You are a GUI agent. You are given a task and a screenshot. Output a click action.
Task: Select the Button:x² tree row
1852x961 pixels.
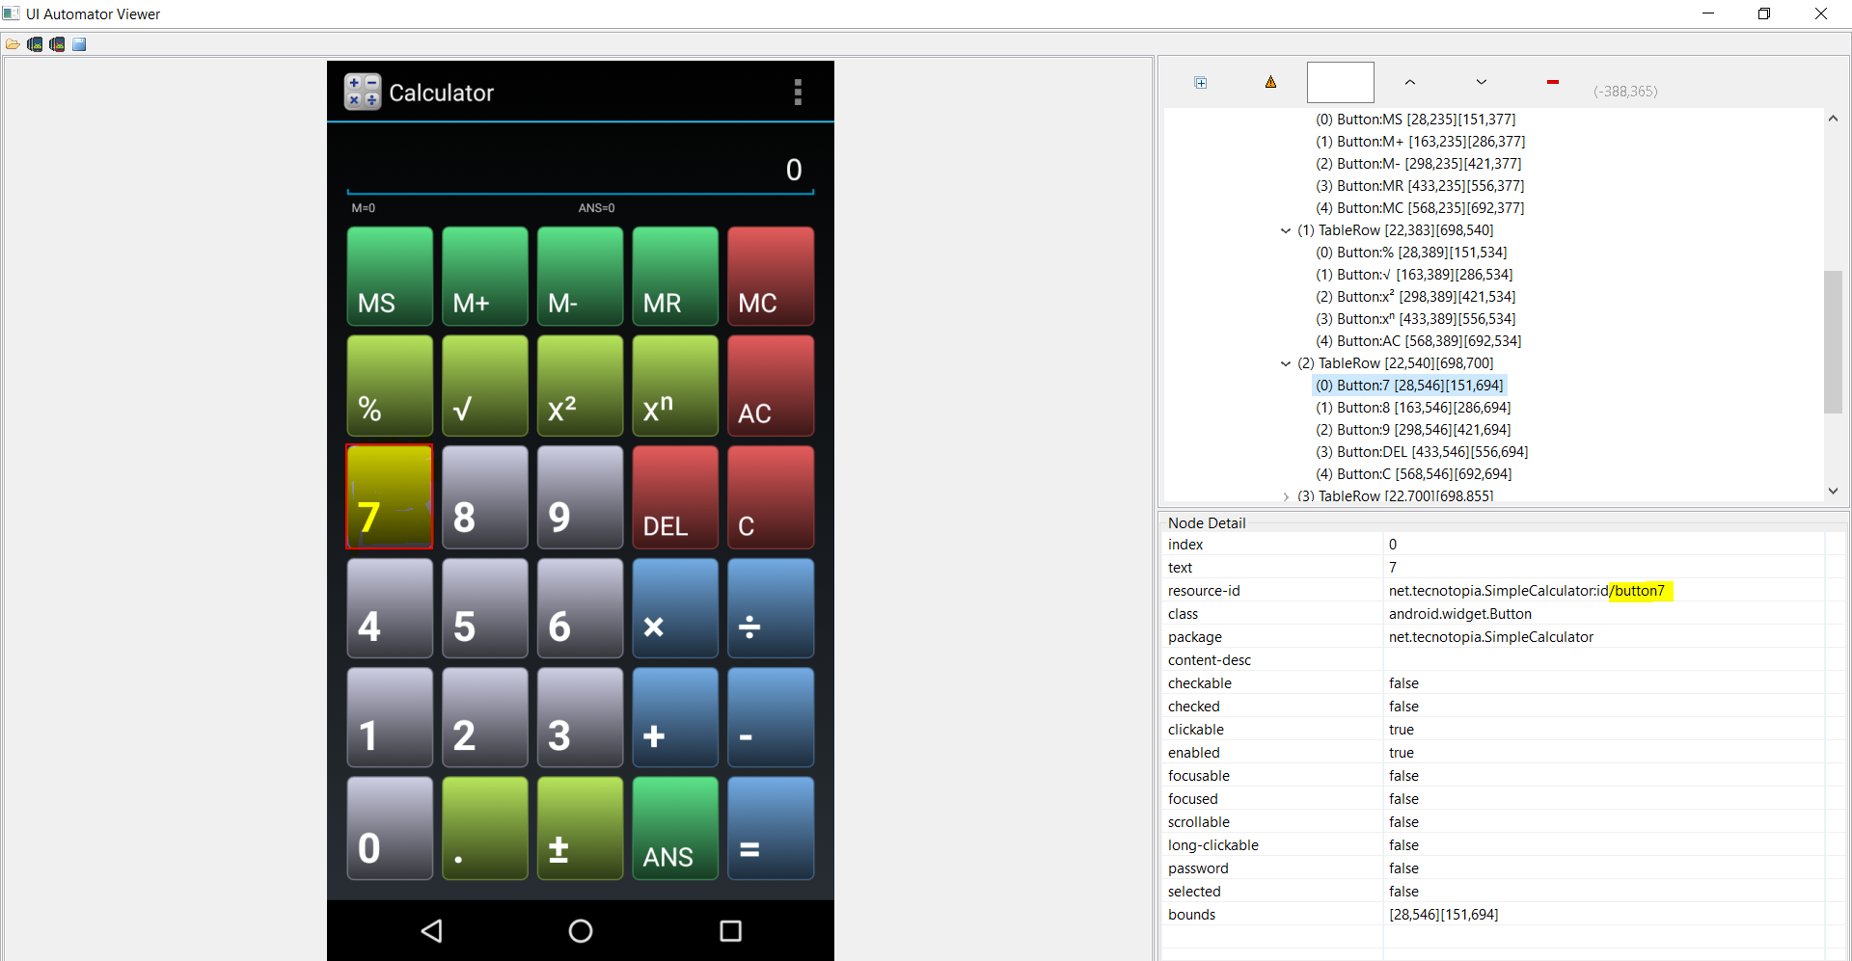(1415, 297)
